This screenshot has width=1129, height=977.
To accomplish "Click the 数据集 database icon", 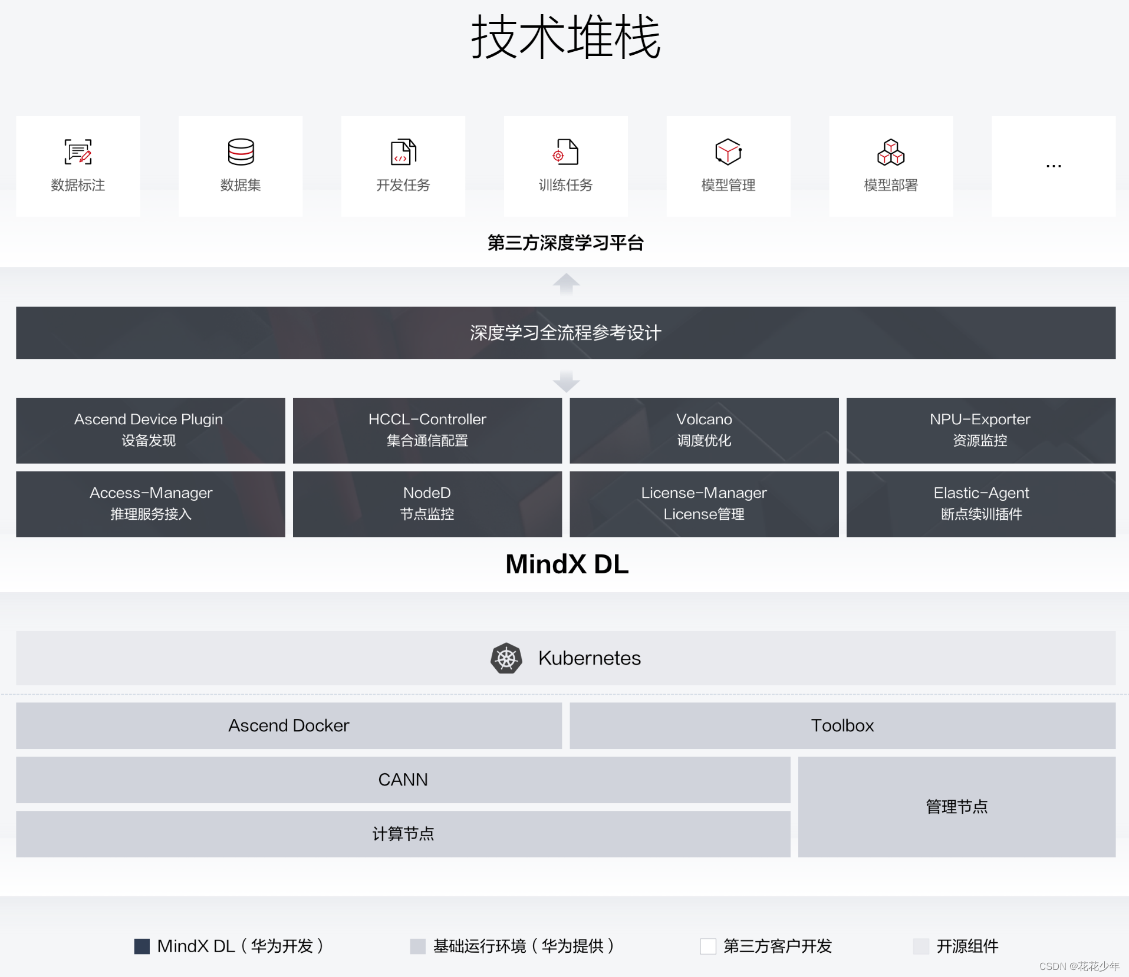I will [241, 152].
